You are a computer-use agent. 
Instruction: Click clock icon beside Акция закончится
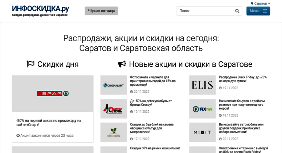(x=18, y=135)
